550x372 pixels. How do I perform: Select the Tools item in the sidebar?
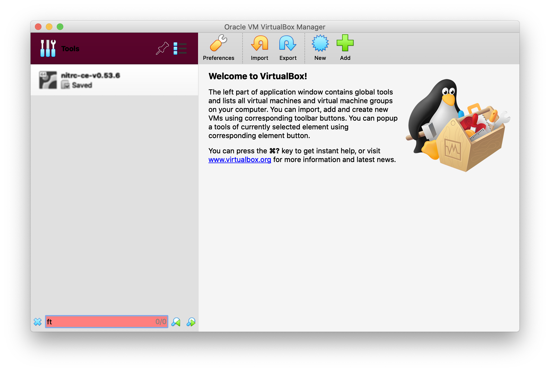[x=114, y=48]
